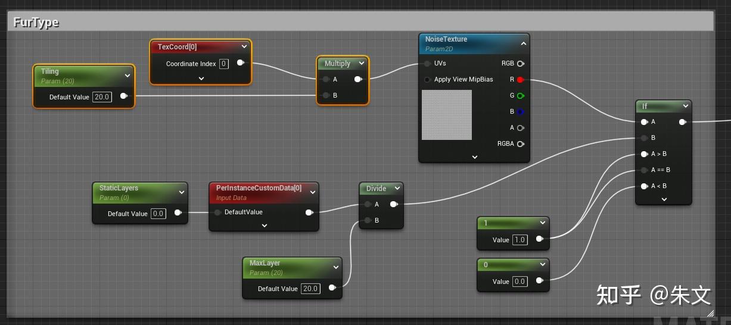Viewport: 731px width, 325px height.
Task: Click the A < B pin on If node
Action: coord(644,186)
